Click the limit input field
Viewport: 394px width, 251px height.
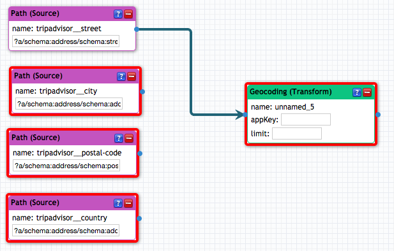[x=297, y=133]
